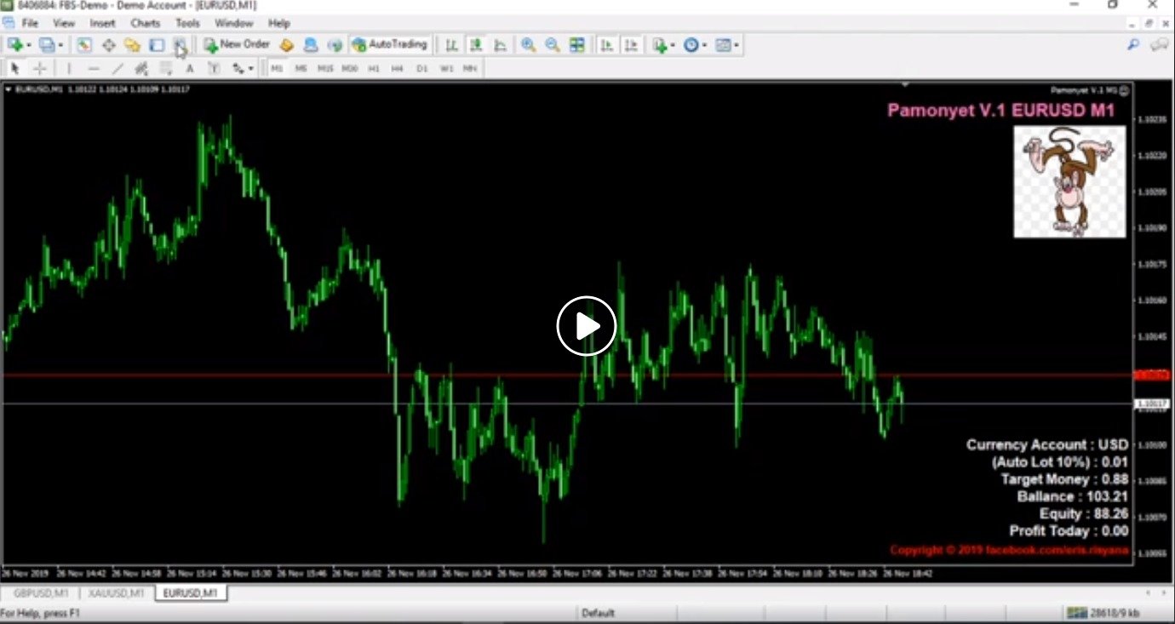Select the text label tool
The image size is (1175, 624).
click(190, 69)
